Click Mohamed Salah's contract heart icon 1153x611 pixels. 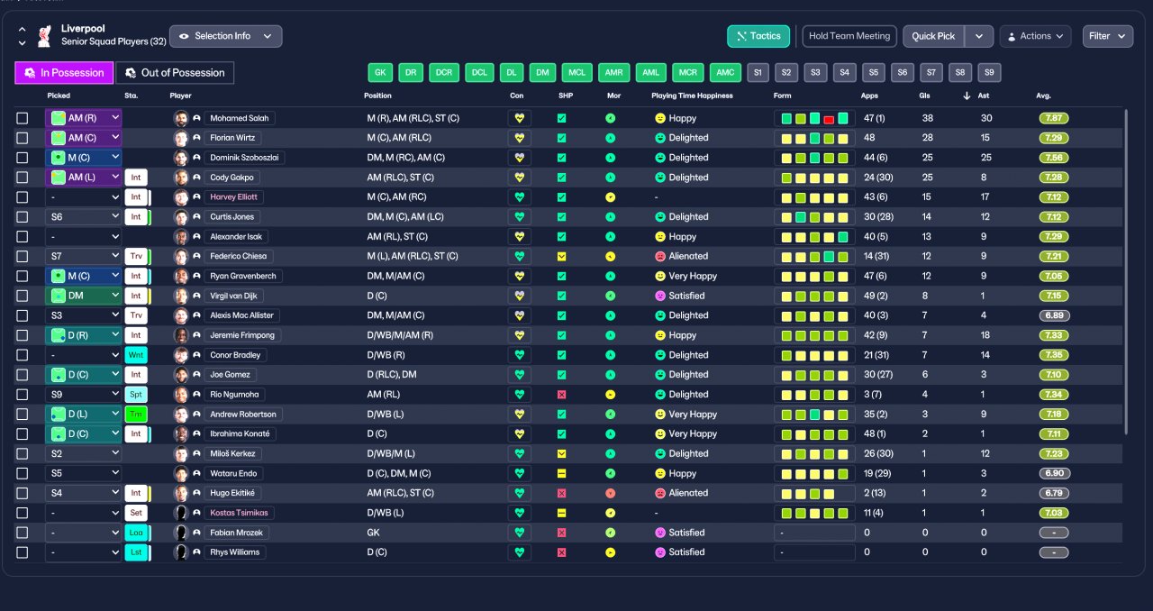pyautogui.click(x=519, y=118)
